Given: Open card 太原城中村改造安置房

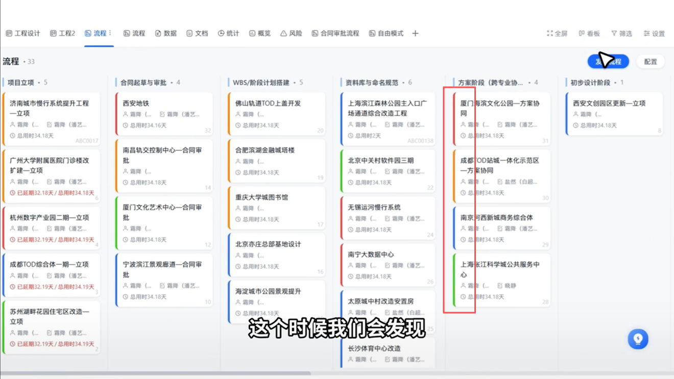Looking at the screenshot, I should pos(388,311).
